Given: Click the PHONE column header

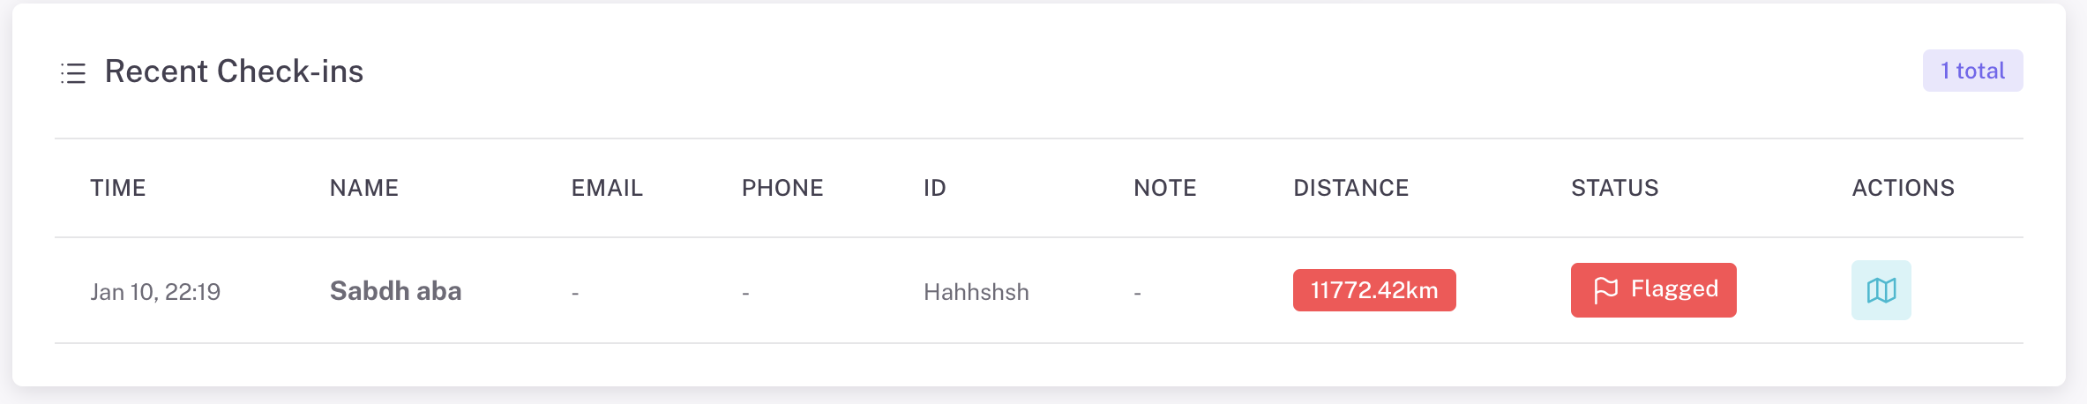Looking at the screenshot, I should 782,188.
